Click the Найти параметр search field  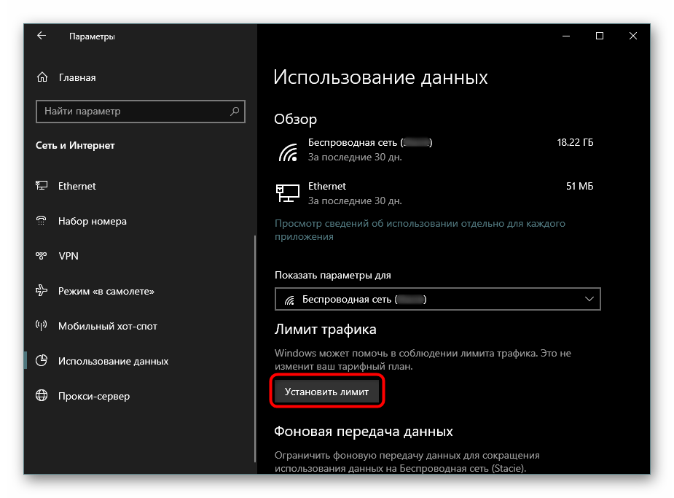tap(131, 112)
